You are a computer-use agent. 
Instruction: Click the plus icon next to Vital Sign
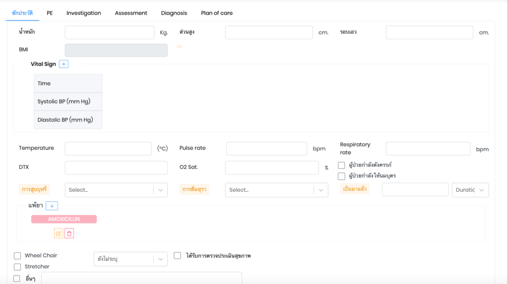click(63, 64)
